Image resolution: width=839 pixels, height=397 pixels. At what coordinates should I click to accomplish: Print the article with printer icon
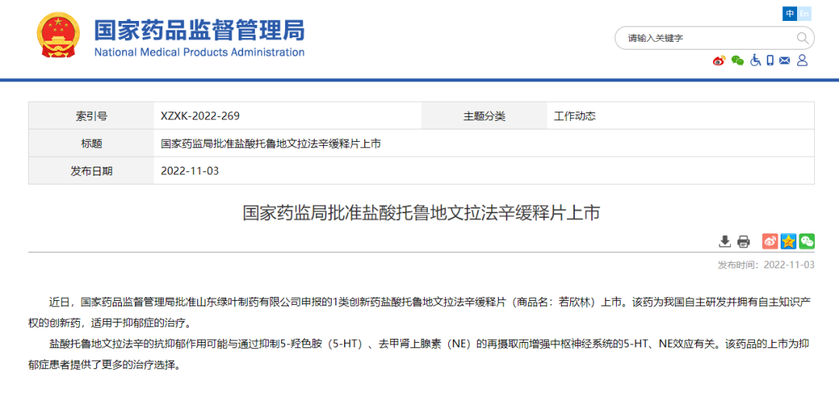743,241
